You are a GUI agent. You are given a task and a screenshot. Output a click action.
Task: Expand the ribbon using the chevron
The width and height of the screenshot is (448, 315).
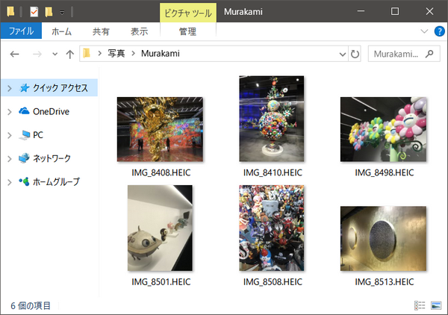pos(424,31)
